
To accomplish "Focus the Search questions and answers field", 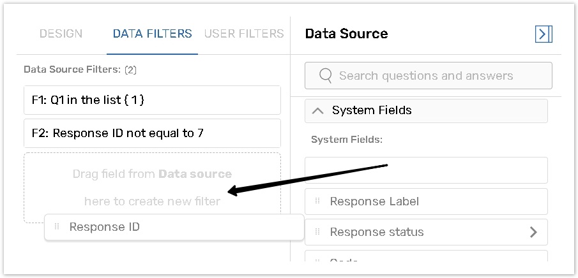I will [x=434, y=76].
